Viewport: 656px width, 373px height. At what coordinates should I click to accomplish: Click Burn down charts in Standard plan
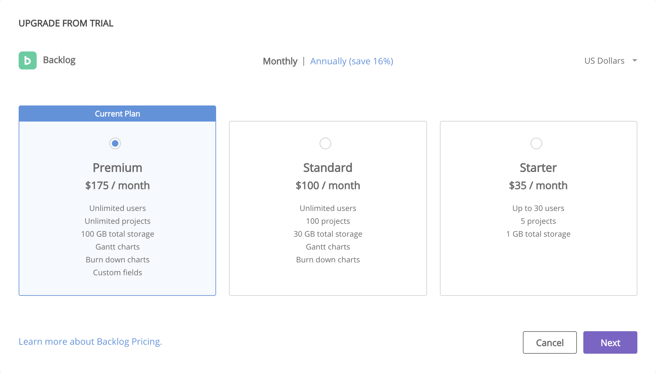[x=328, y=259]
